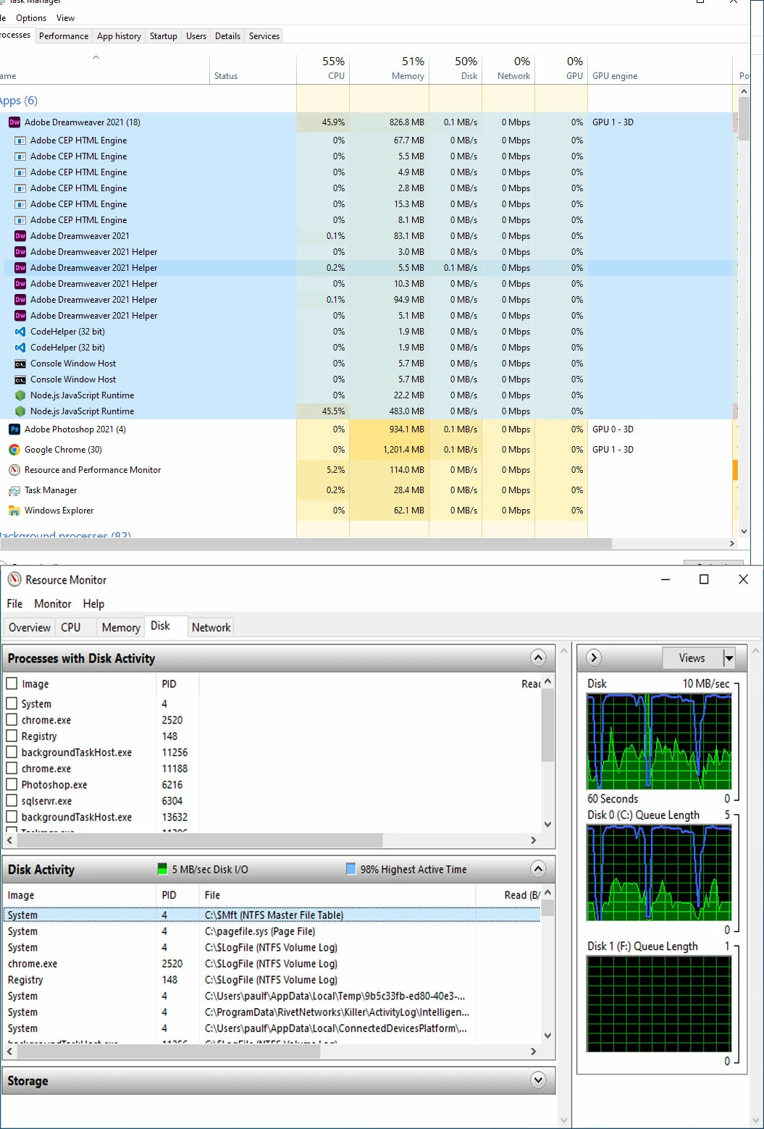The width and height of the screenshot is (764, 1129).
Task: Click Disk Activity list scroll down arrow
Action: tap(547, 1036)
